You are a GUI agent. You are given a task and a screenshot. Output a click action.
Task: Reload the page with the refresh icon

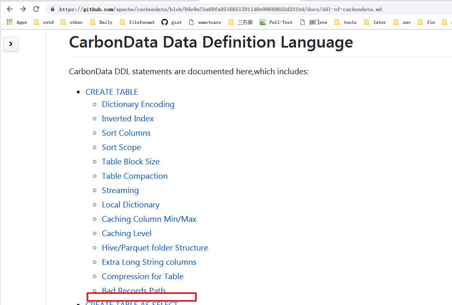[36, 9]
